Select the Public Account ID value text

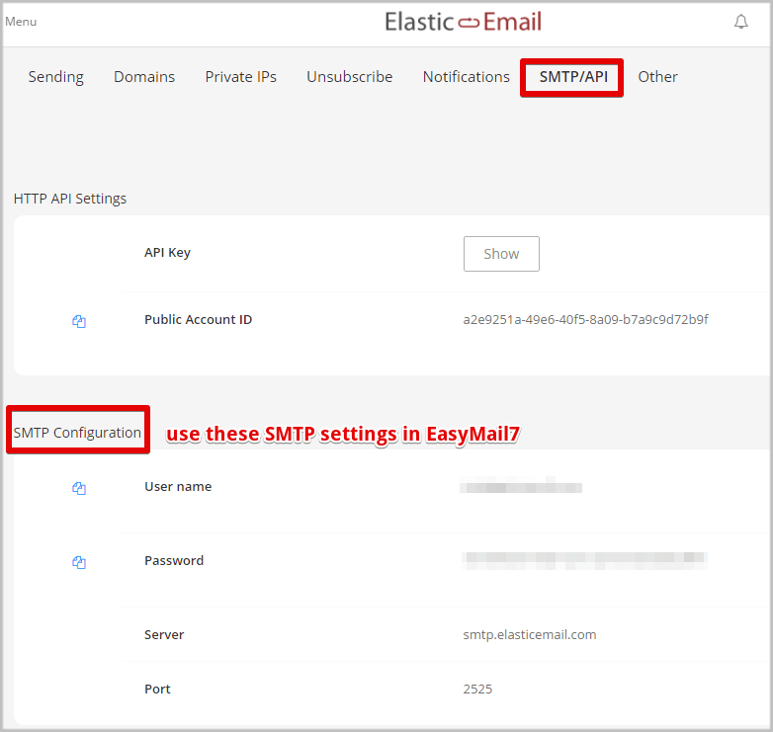coord(585,320)
